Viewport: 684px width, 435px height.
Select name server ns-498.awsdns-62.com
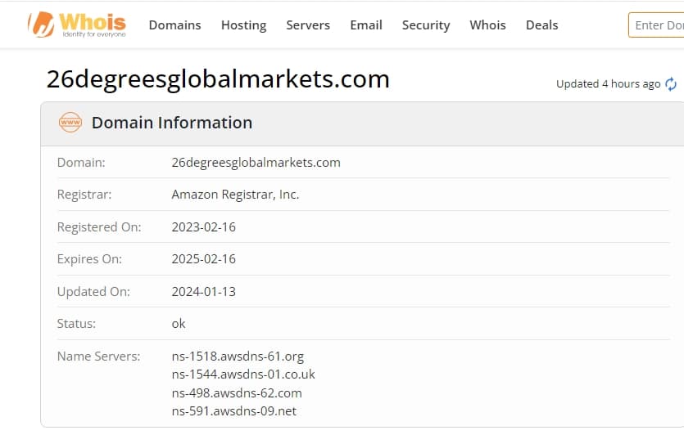tap(237, 393)
